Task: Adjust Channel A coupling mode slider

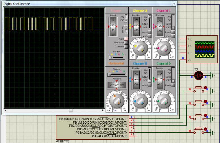Action: click(150, 22)
